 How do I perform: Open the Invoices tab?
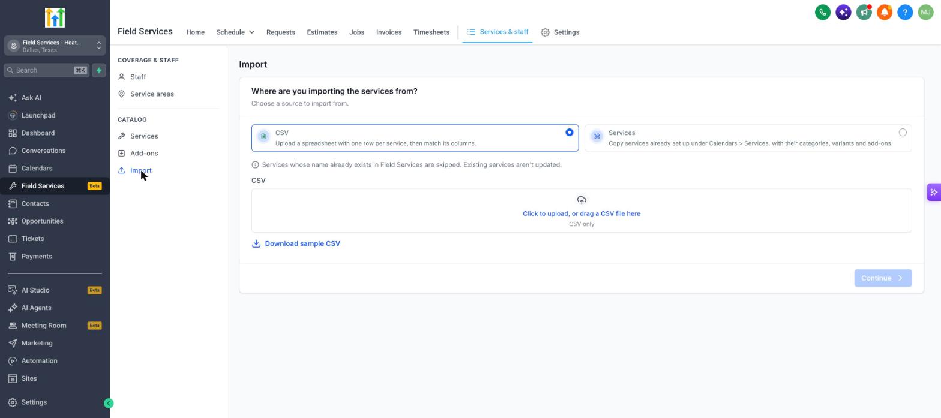click(x=389, y=32)
